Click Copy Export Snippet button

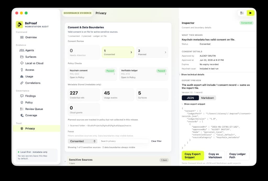[193, 156]
